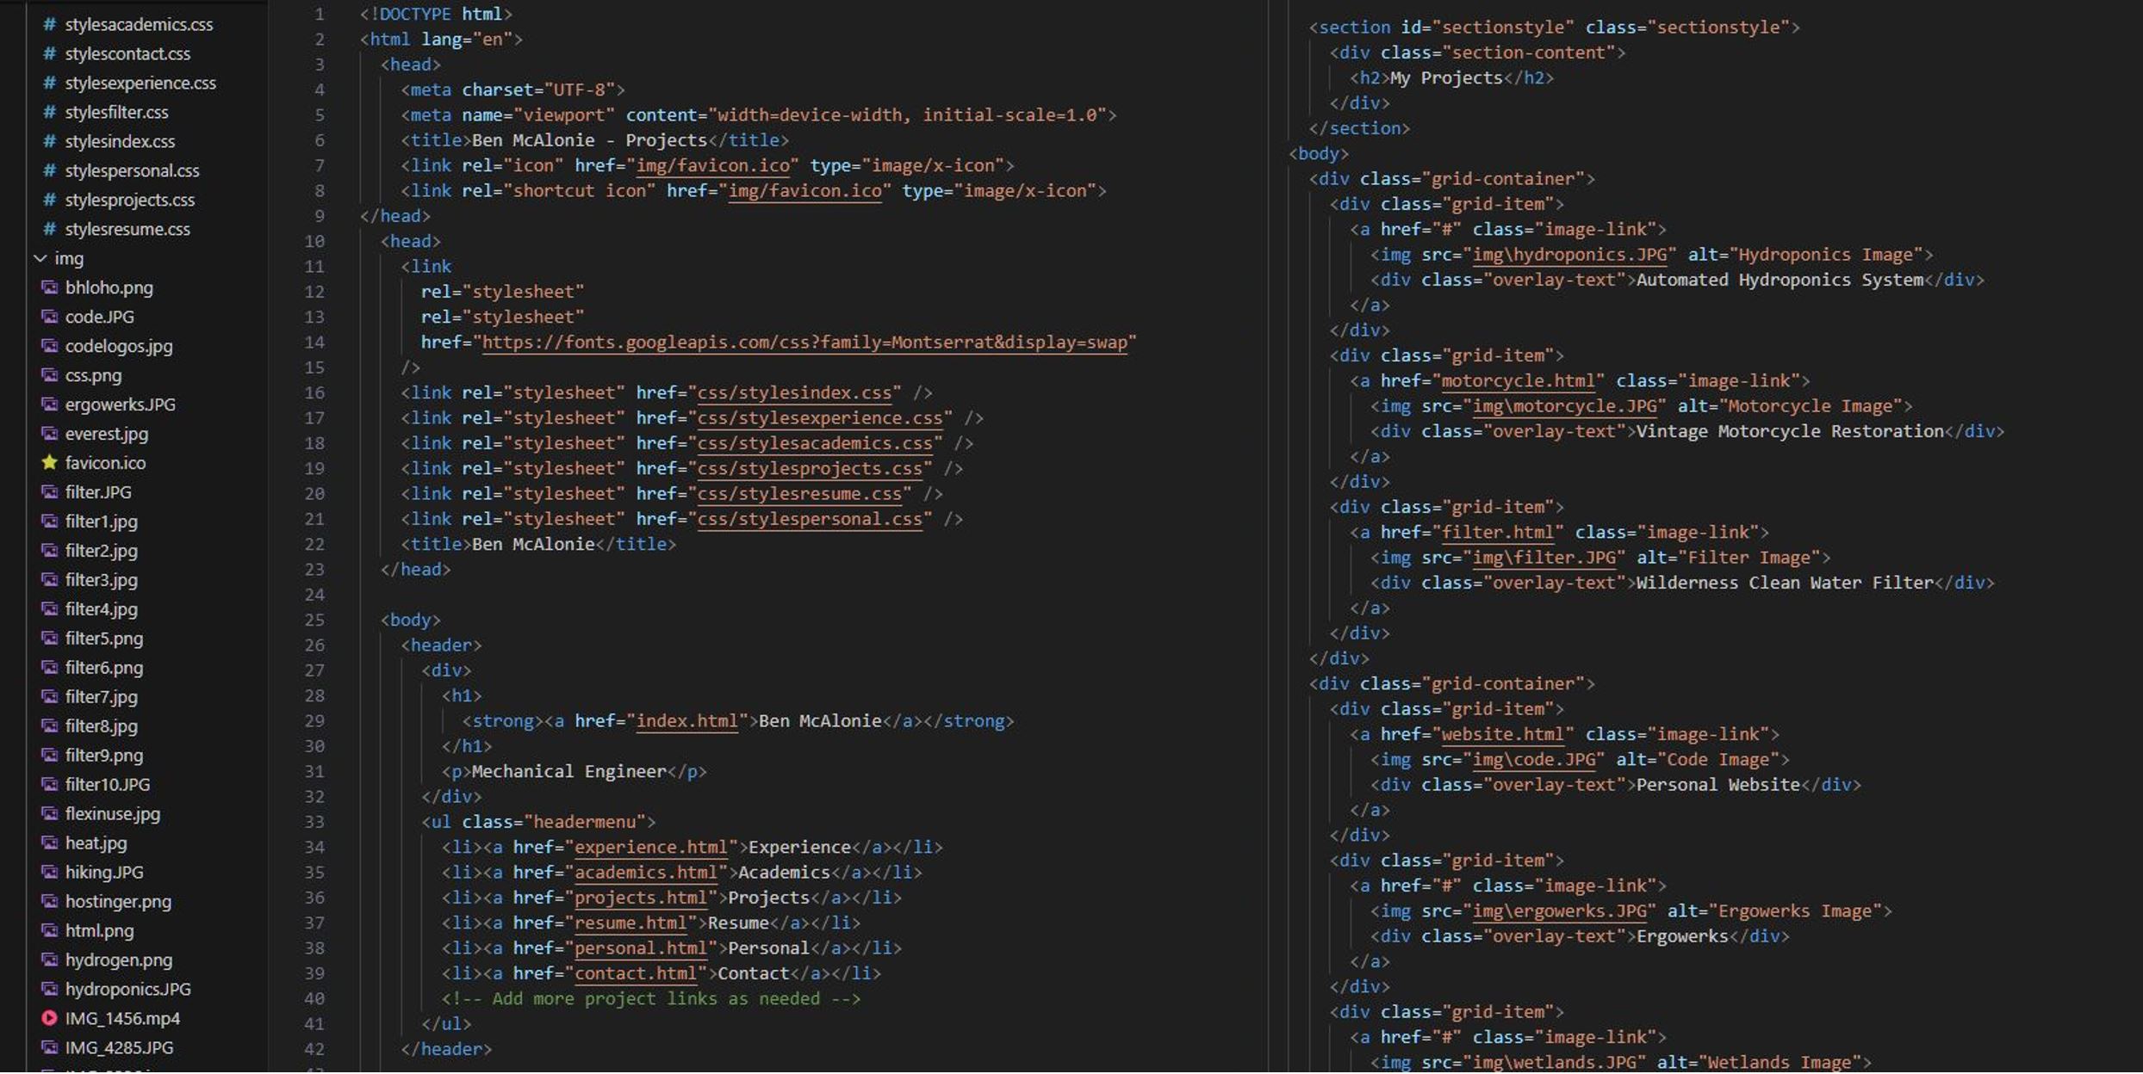Open stylesindex.css from the sidebar
Screen dimensions: 2143x1074
pyautogui.click(x=121, y=141)
